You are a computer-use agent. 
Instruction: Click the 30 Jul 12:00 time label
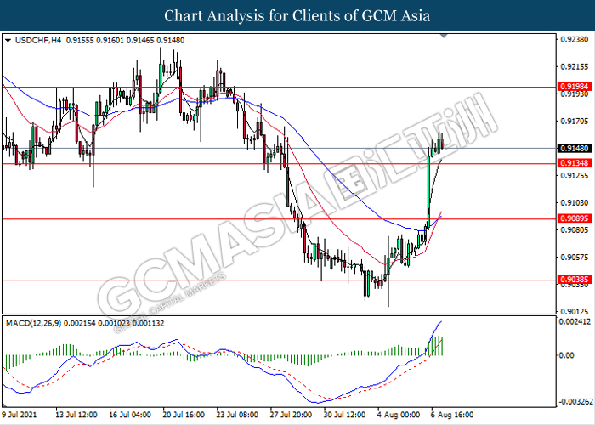click(344, 415)
